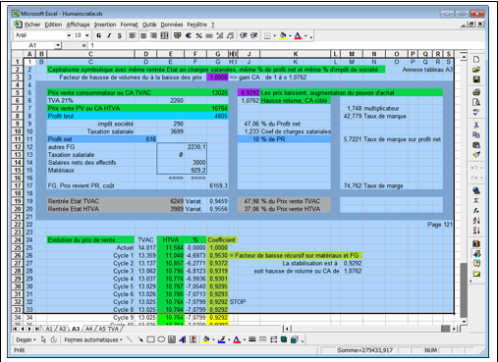498x362 pixels.
Task: Toggle underline formatting (S button)
Action: coord(120,35)
